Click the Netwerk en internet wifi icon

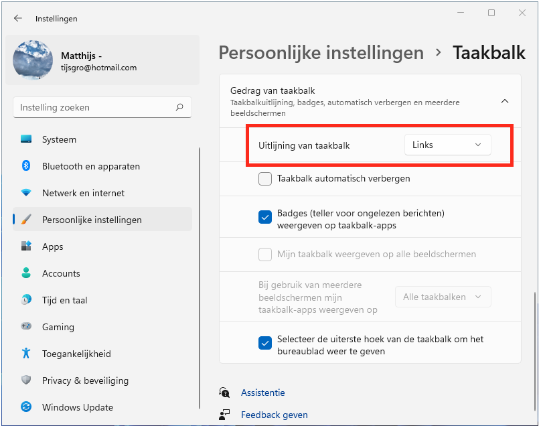pyautogui.click(x=26, y=193)
